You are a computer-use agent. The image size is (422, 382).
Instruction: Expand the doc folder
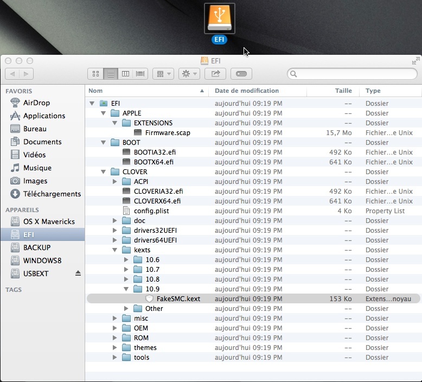click(x=114, y=220)
